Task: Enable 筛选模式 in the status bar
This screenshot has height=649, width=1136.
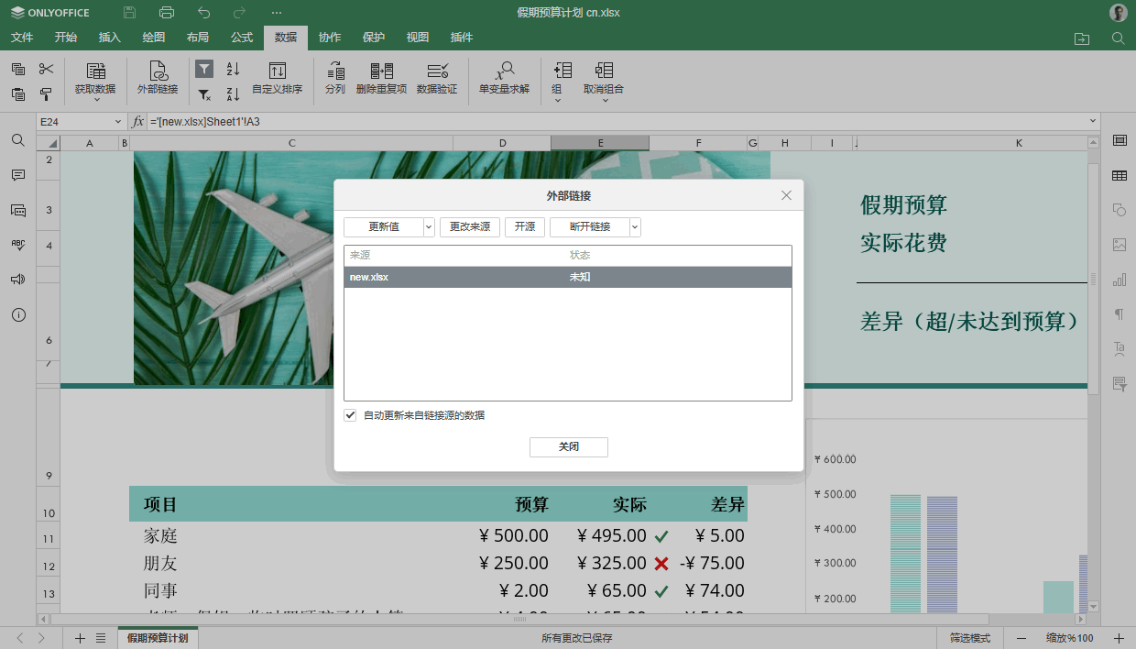Action: [x=970, y=637]
